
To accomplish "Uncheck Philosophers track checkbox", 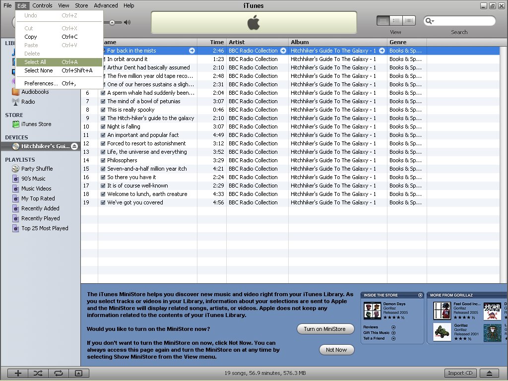I will [x=103, y=160].
